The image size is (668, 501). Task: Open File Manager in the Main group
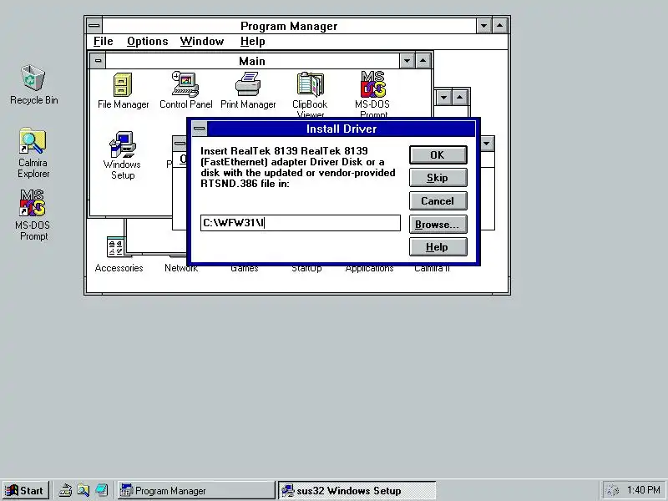click(123, 91)
